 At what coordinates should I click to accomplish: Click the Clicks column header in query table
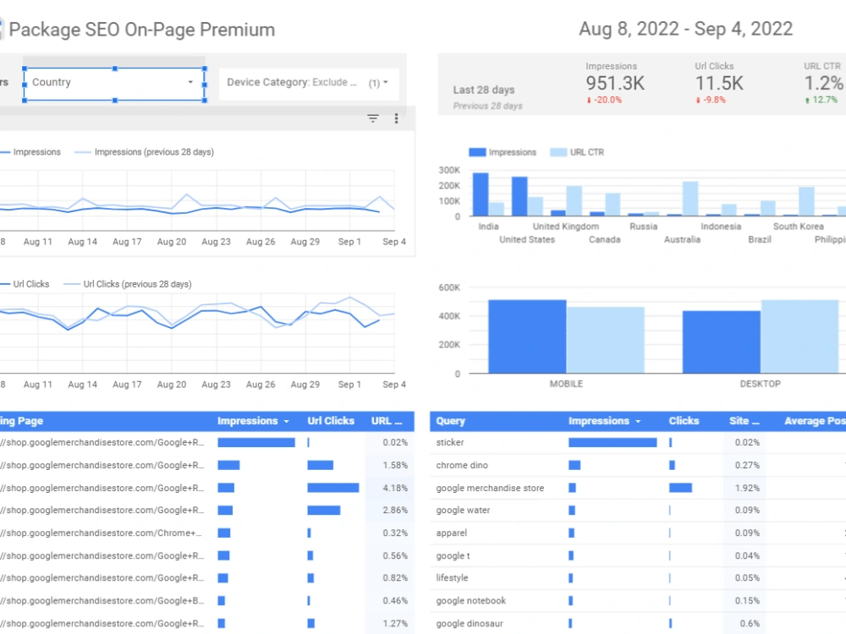[684, 421]
